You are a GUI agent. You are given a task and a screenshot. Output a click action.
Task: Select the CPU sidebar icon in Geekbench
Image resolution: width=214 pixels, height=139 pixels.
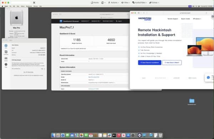point(6,46)
